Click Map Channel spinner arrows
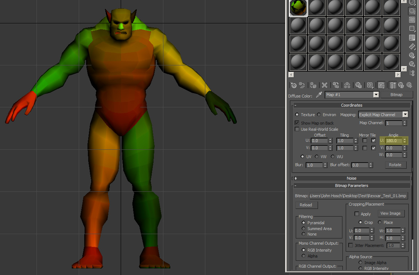This screenshot has width=419, height=275. (x=404, y=123)
